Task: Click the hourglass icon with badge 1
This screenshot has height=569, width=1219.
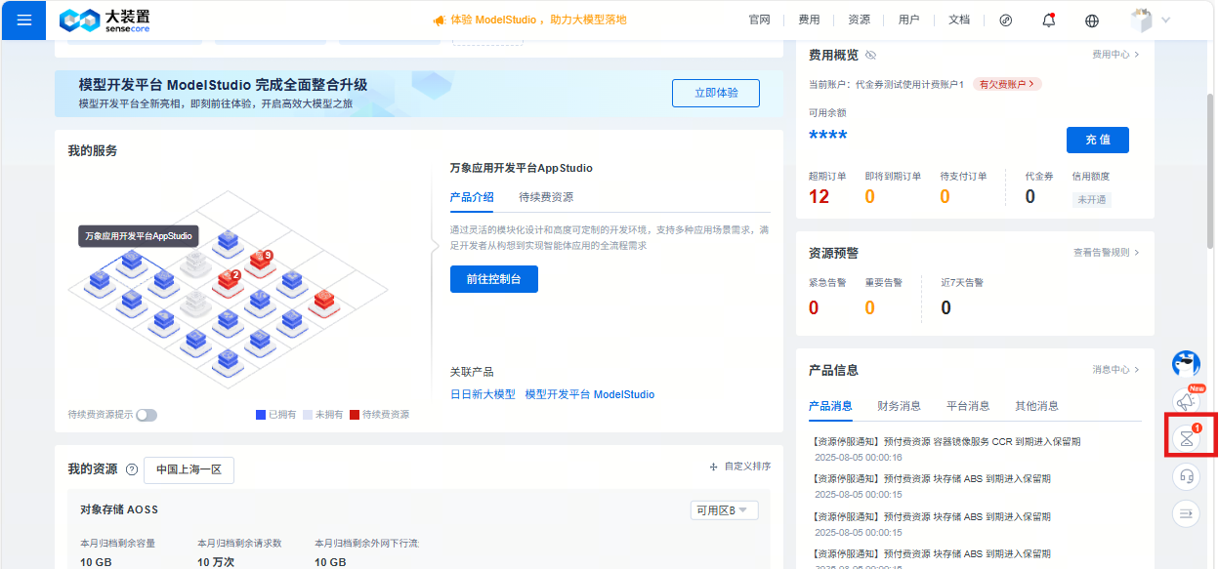Action: coord(1187,438)
